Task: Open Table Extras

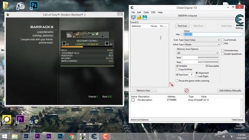Action: (x=237, y=120)
